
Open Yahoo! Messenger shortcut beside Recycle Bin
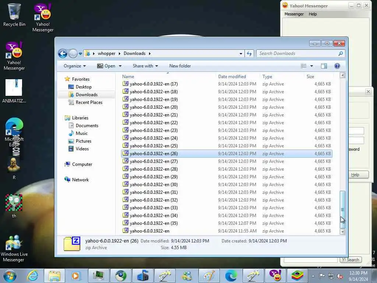(43, 17)
